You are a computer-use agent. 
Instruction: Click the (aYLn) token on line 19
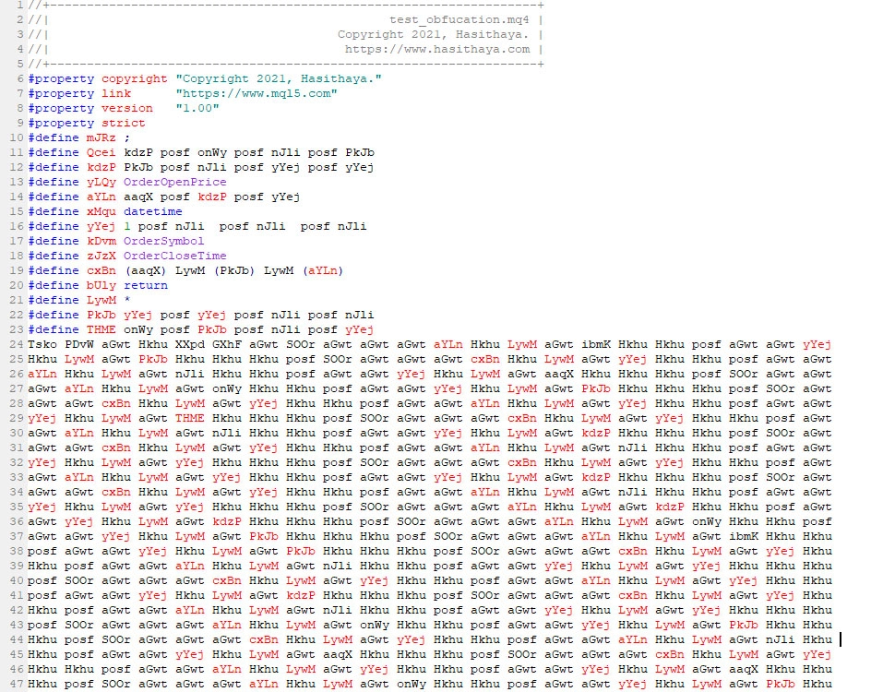(323, 270)
